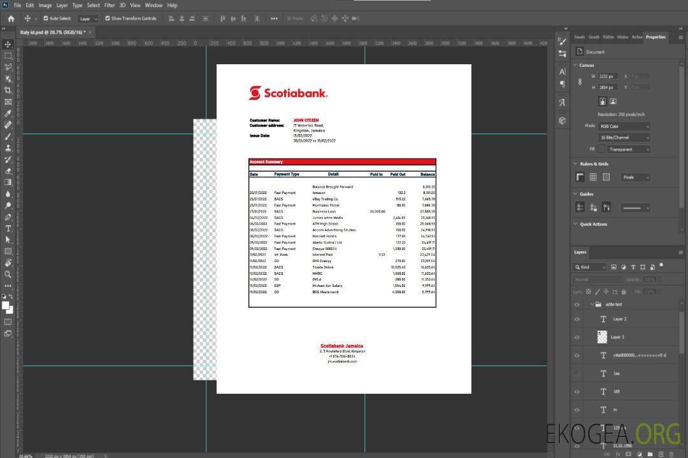Hide the Layer 2 text layer
This screenshot has width=688, height=458.
[577, 319]
